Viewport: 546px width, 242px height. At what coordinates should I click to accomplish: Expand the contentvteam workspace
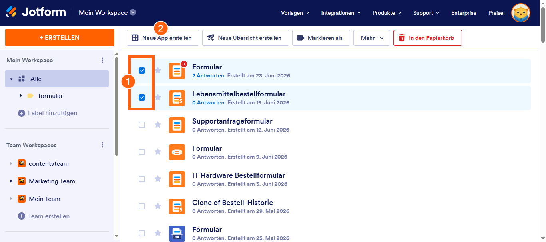(x=11, y=164)
